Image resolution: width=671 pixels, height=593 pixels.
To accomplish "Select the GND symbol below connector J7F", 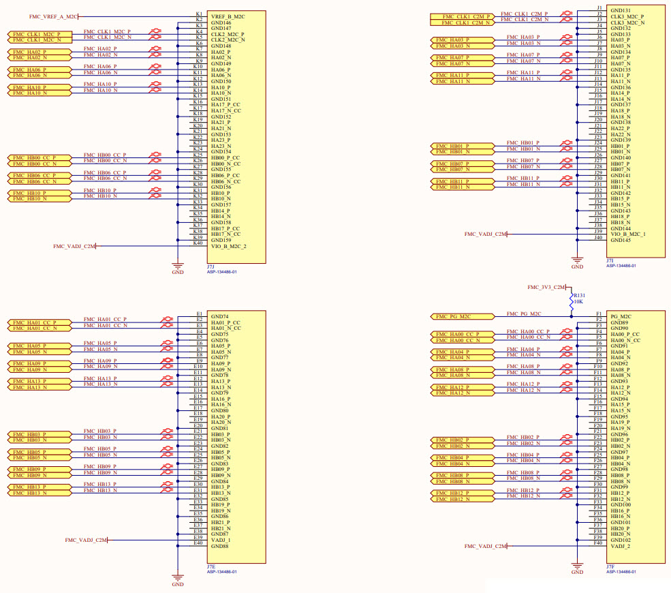I will (577, 567).
